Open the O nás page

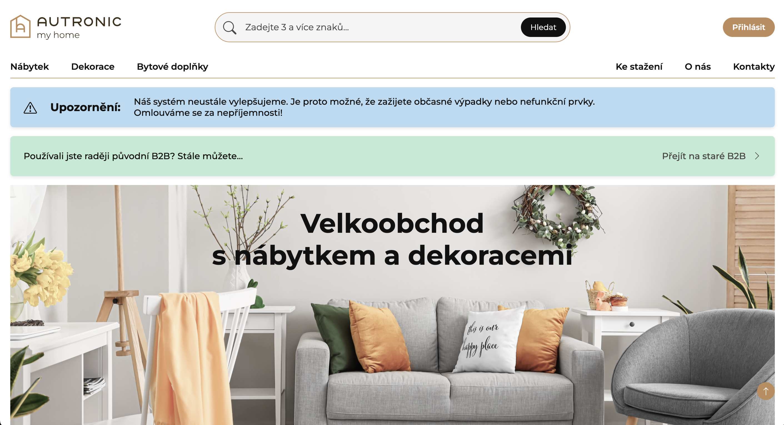tap(698, 67)
